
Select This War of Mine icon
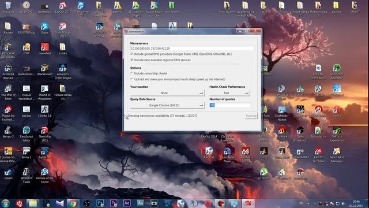pos(8,92)
